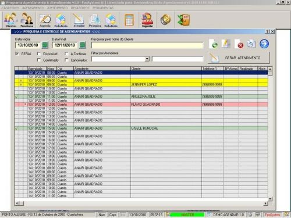Screen dimensions: 291x218
Task: Click the monitor icon in status bar
Action: 257,215
